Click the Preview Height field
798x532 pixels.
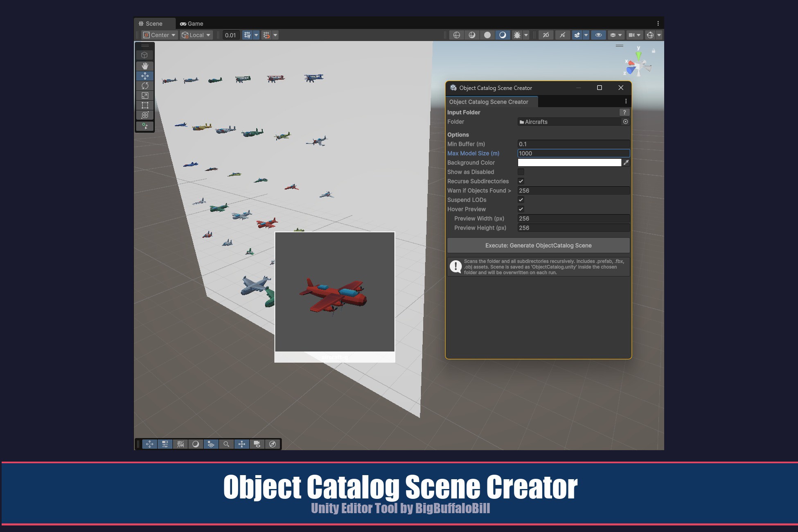tap(574, 228)
